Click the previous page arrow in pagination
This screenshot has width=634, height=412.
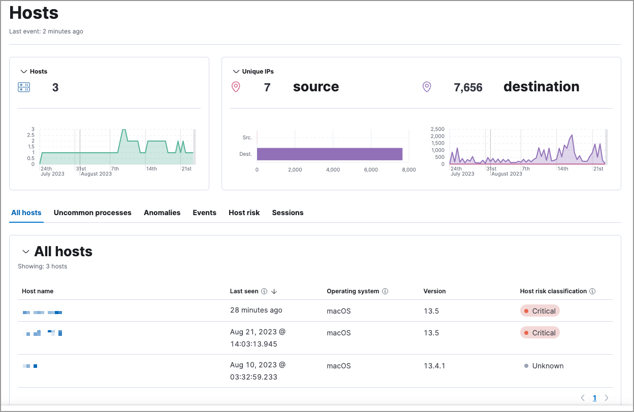pyautogui.click(x=583, y=398)
